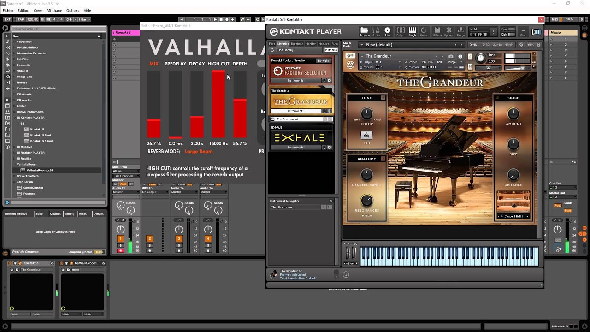Switch to Kontakt Database tab
The width and height of the screenshot is (590, 332).
click(297, 44)
